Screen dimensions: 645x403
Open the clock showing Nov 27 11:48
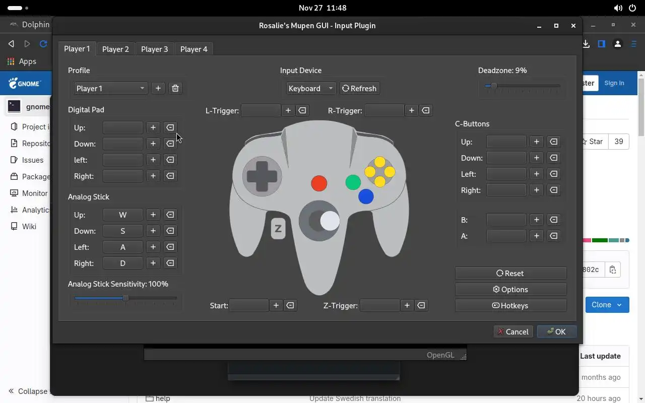click(x=322, y=8)
